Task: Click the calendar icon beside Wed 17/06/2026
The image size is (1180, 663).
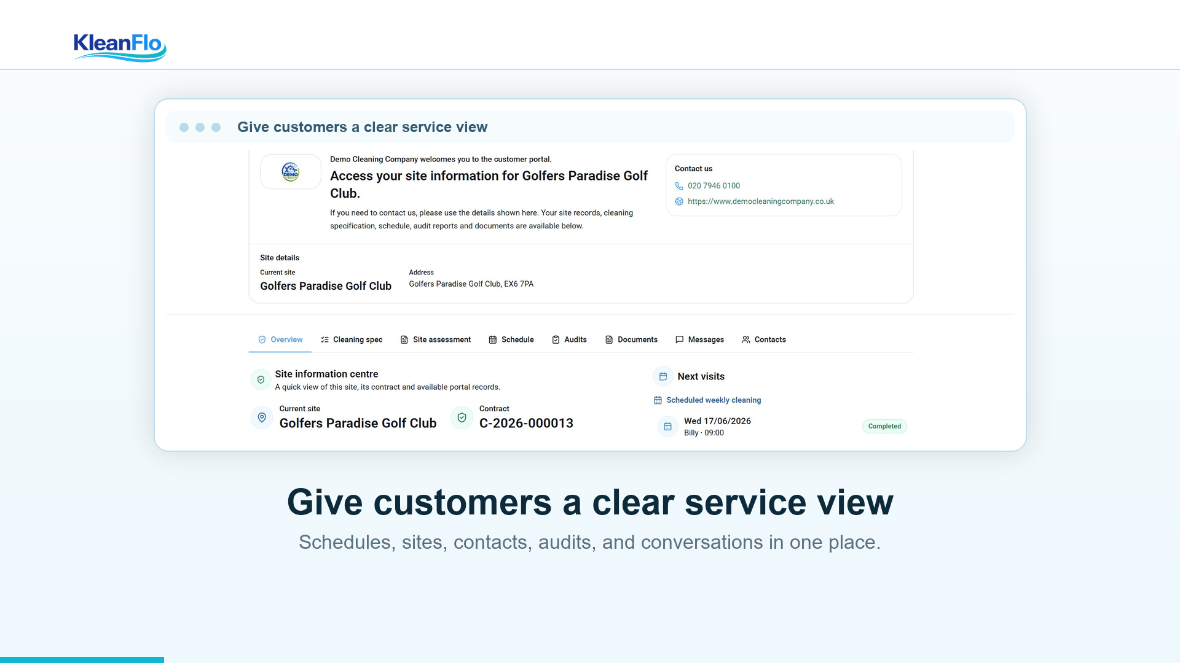Action: [667, 426]
